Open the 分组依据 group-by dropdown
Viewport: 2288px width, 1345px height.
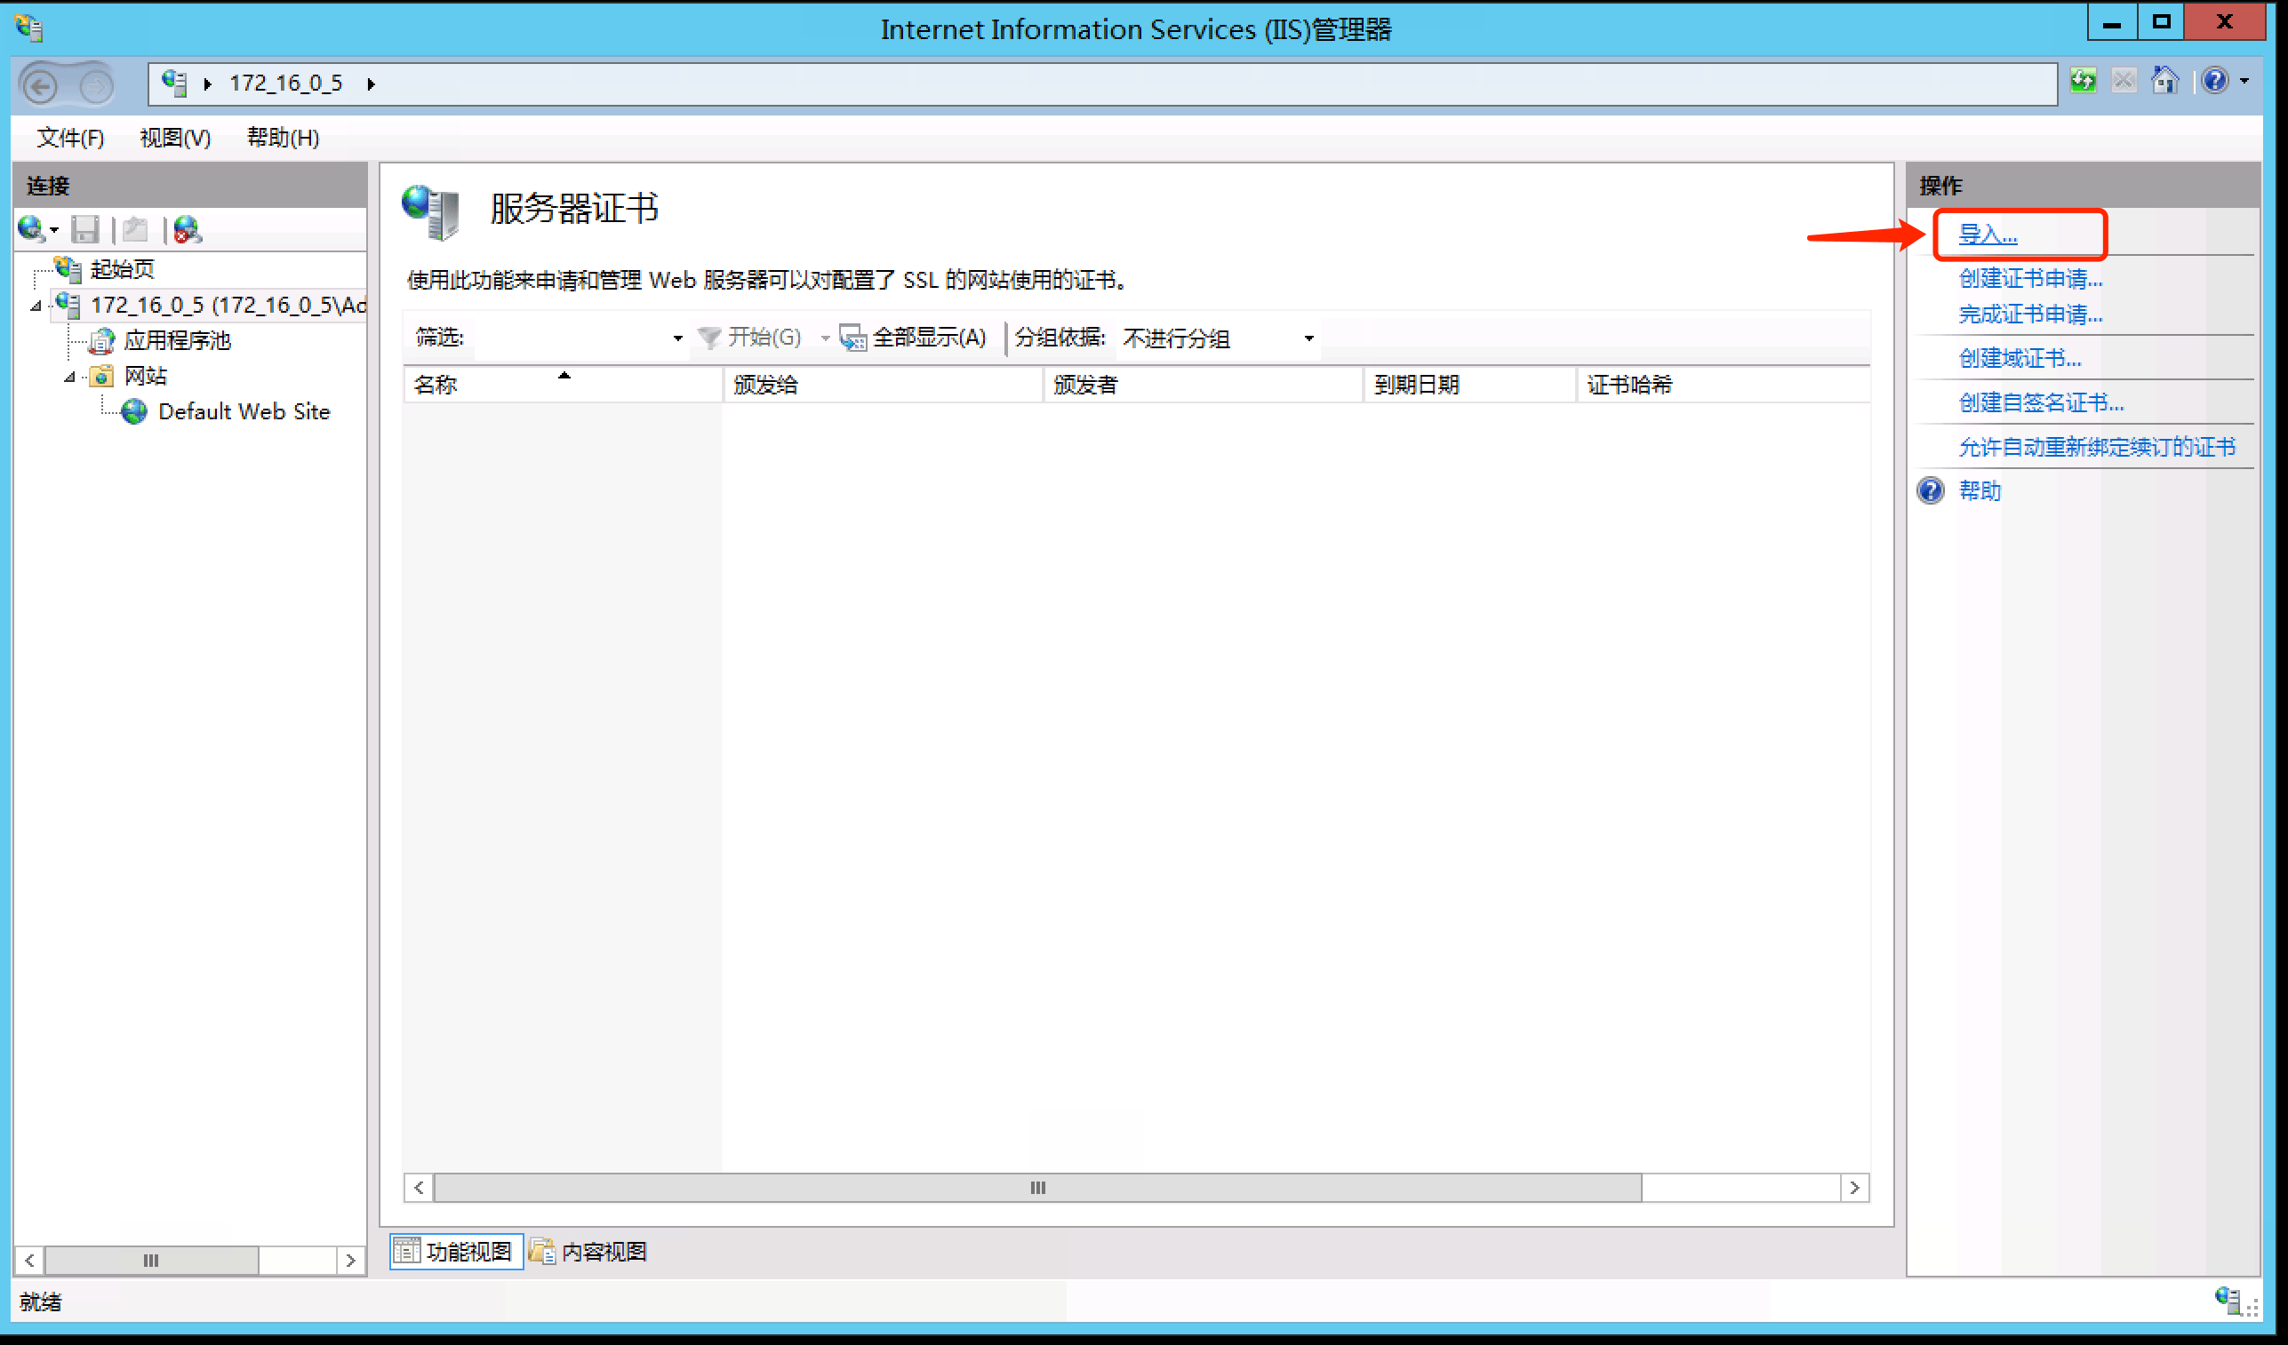click(1308, 338)
